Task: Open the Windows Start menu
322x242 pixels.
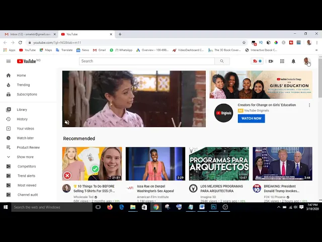Action: pos(6,207)
